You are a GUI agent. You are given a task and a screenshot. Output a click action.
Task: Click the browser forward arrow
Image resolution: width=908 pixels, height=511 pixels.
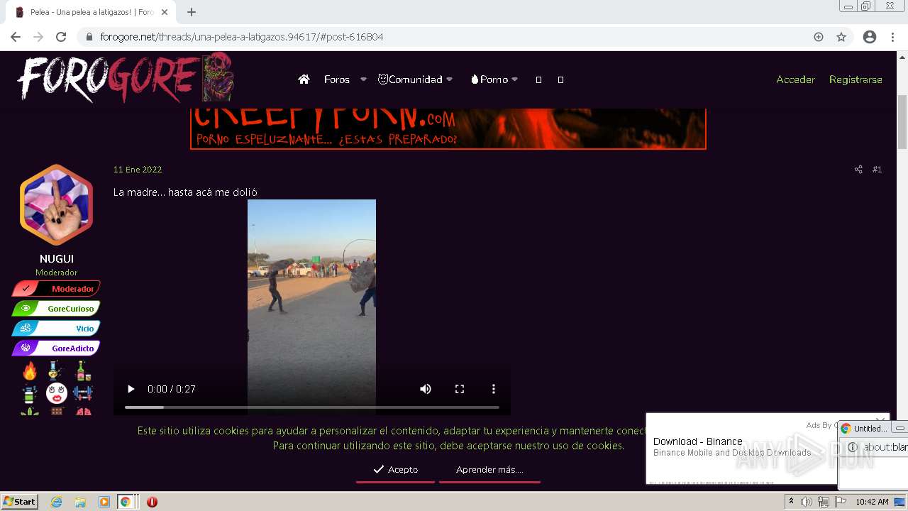coord(38,37)
